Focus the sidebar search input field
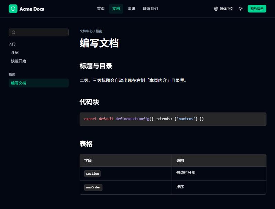This screenshot has height=209, width=275. [38, 32]
